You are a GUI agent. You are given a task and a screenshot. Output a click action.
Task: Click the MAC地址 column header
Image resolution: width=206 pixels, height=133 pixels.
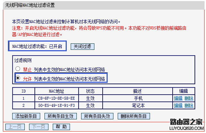click(x=57, y=91)
